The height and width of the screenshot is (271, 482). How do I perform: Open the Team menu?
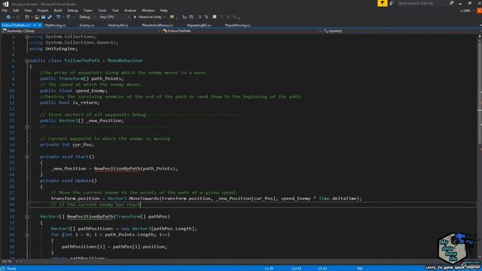[x=87, y=11]
